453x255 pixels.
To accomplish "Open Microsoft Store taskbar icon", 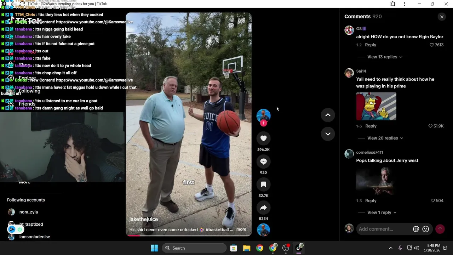I will (x=234, y=248).
